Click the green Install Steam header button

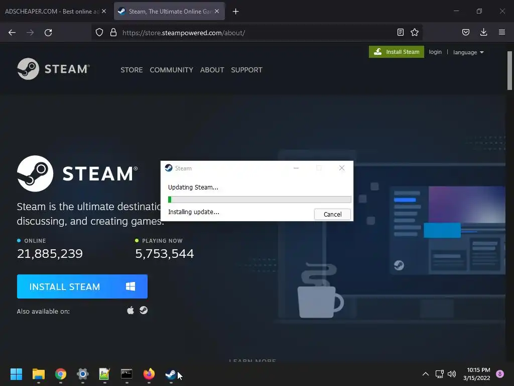pos(397,52)
